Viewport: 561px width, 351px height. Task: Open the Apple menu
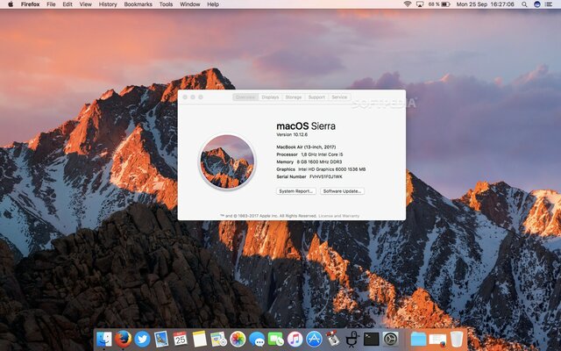pyautogui.click(x=11, y=4)
